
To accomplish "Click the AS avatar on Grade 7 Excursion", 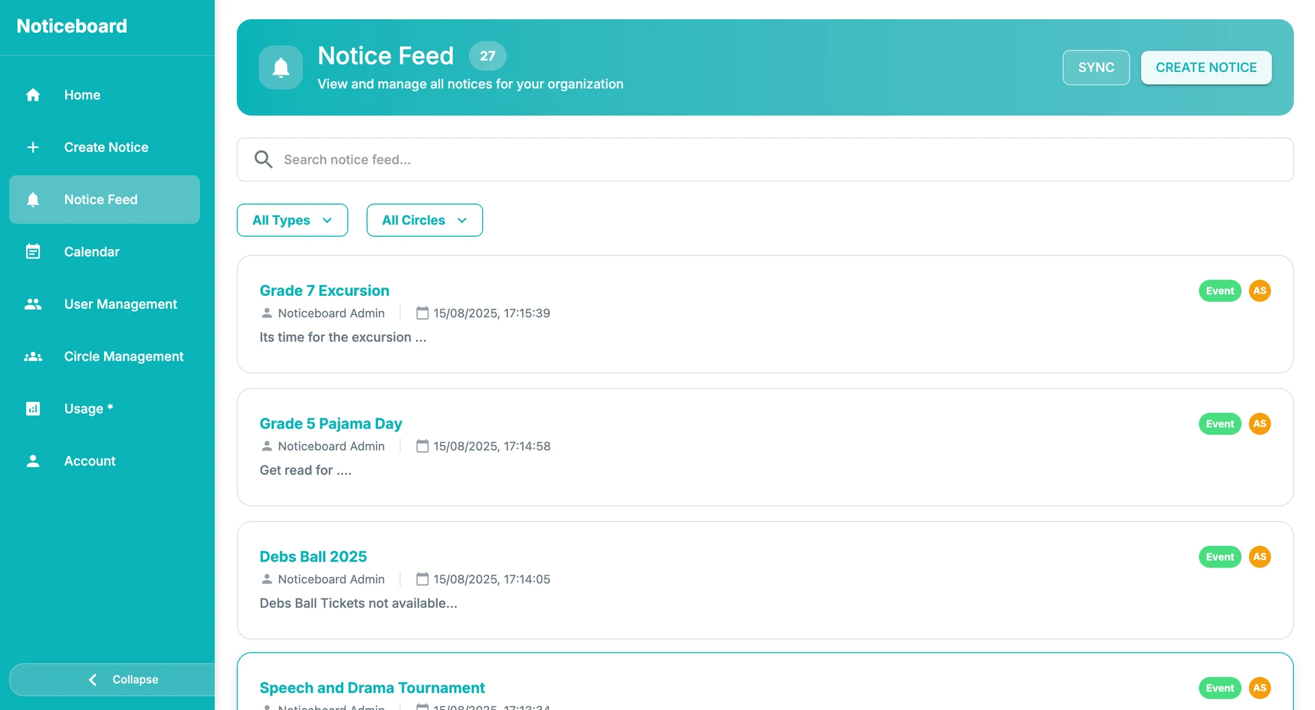I will (1260, 291).
